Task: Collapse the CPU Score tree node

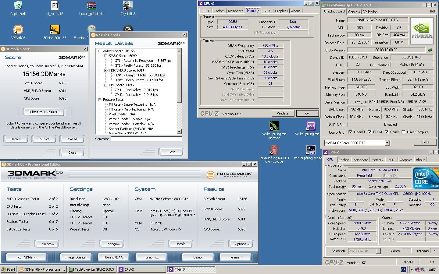Action: 106,85
